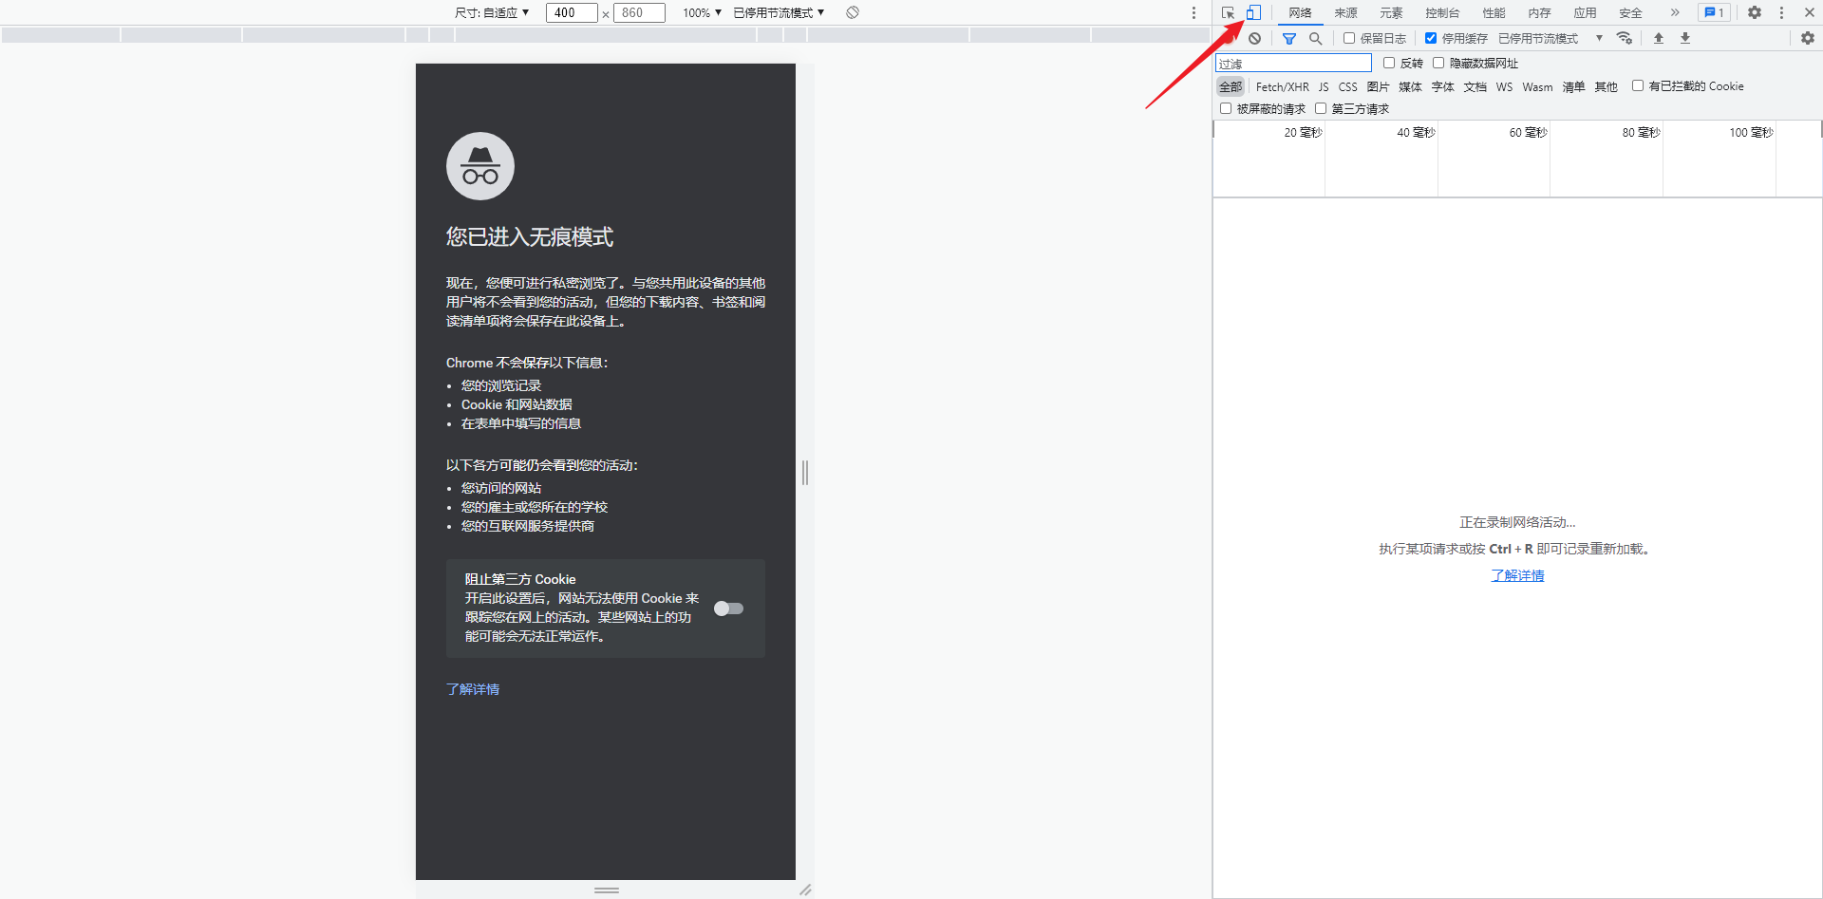The image size is (1823, 899).
Task: Switch to the 安全 Security tab
Action: click(x=1630, y=12)
